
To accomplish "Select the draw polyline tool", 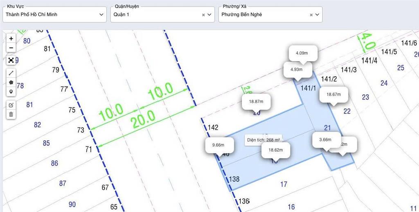I will (11, 73).
